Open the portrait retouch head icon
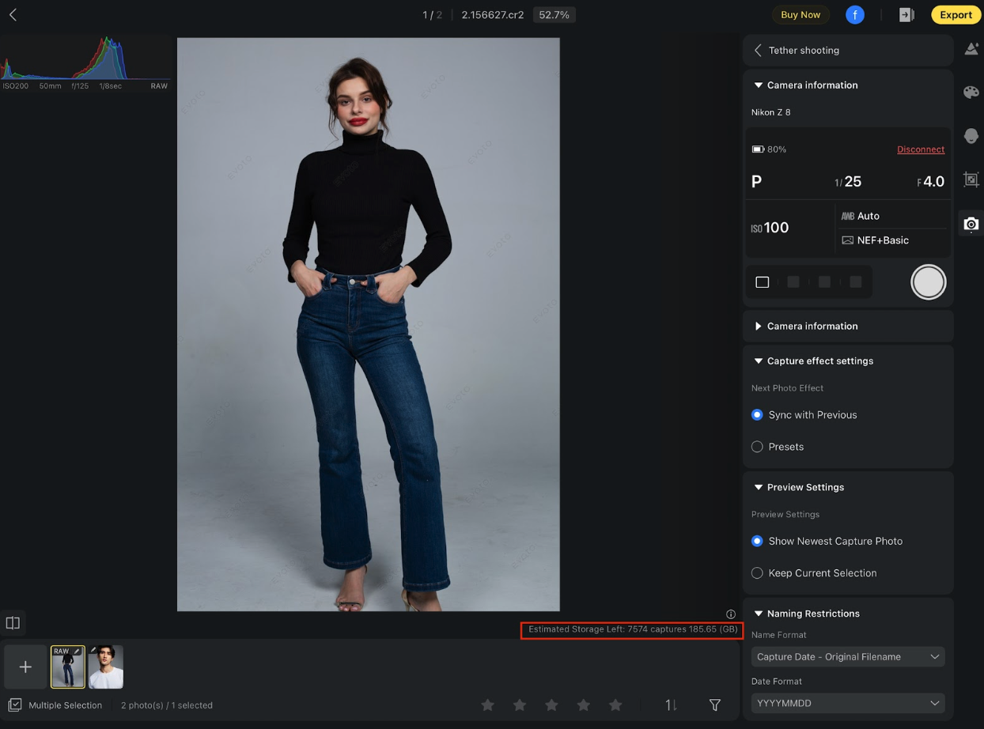Viewport: 984px width, 729px height. (971, 136)
